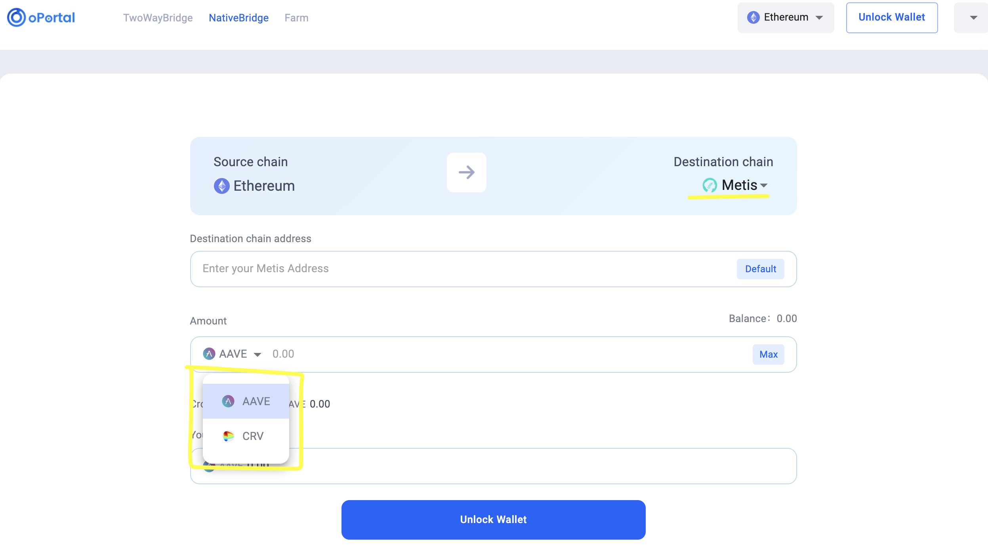Select AAVE from the token list

point(246,401)
